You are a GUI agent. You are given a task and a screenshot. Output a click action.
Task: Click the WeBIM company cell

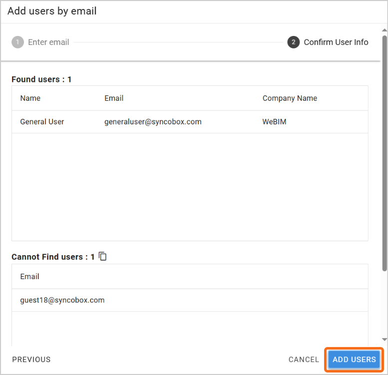[x=274, y=122]
